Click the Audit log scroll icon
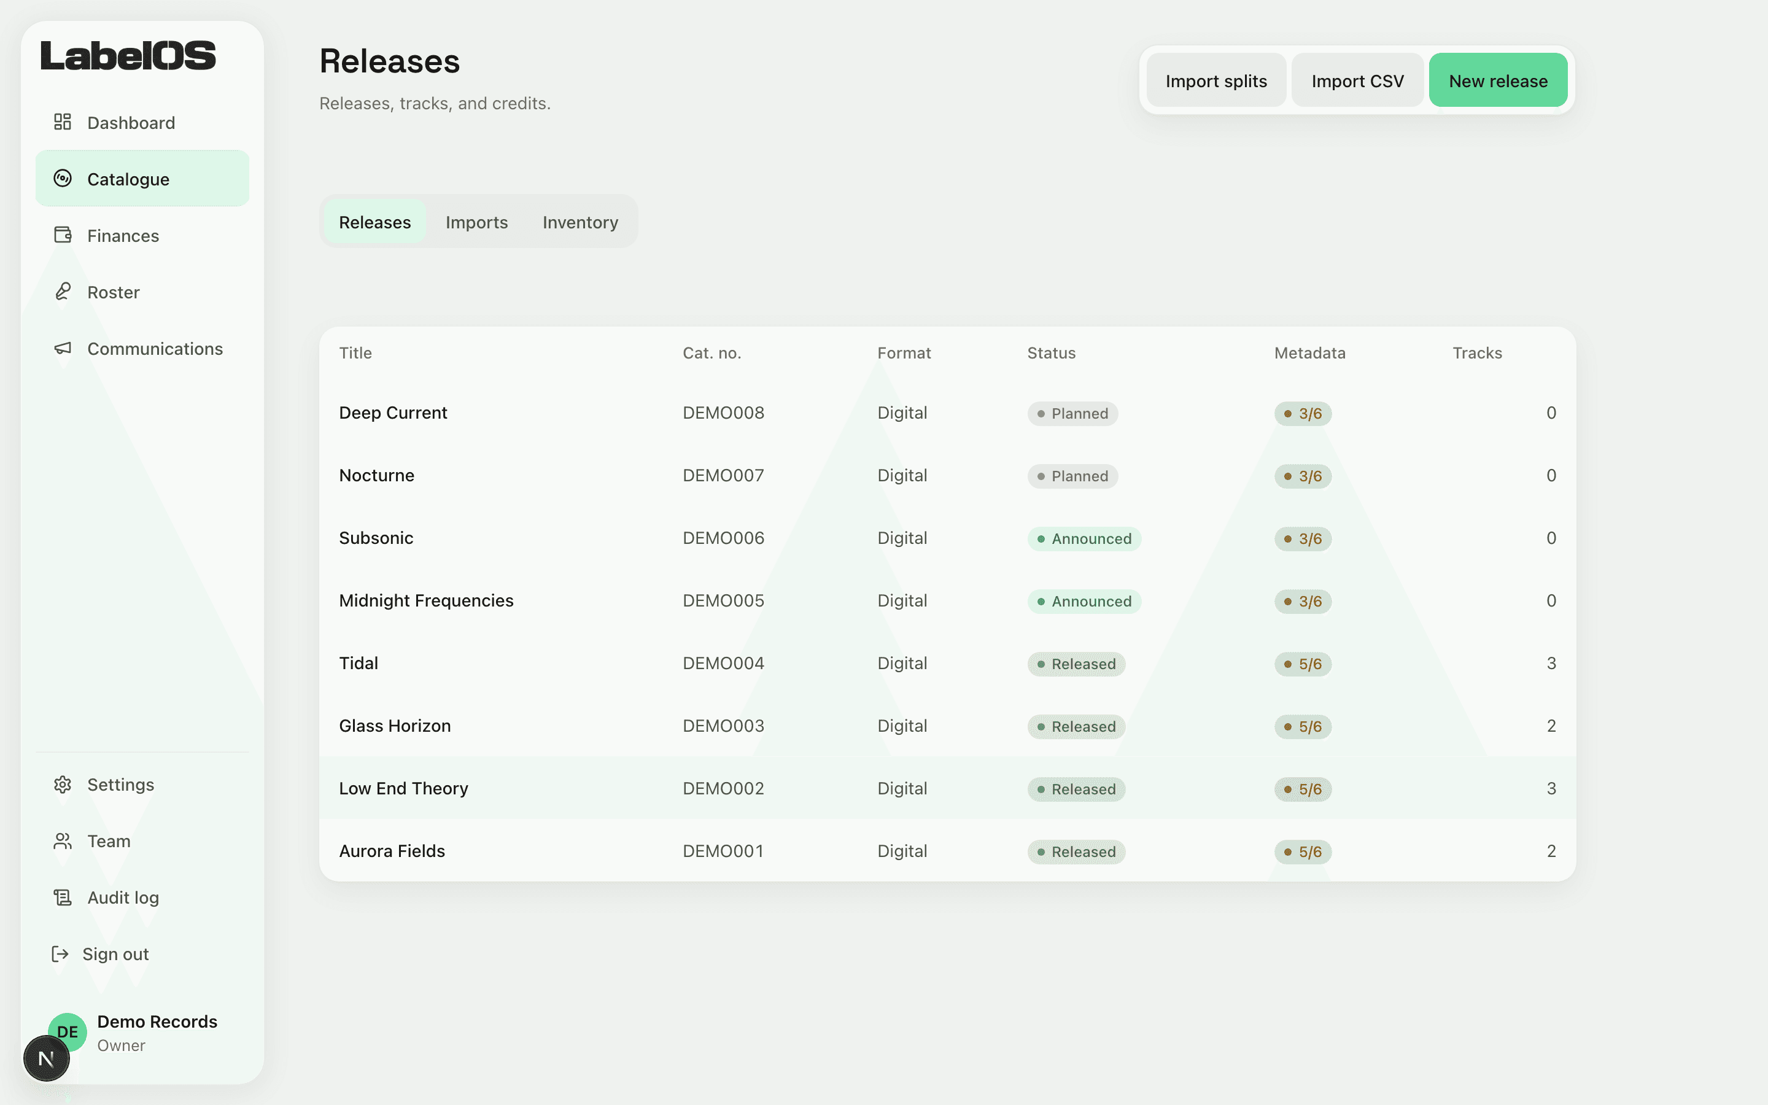The height and width of the screenshot is (1105, 1768). tap(63, 898)
